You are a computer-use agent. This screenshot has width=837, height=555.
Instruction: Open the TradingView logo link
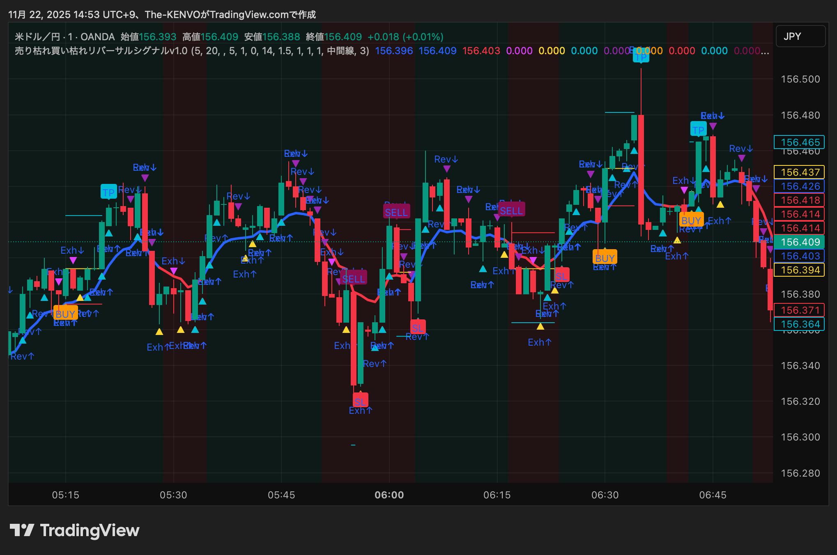74,530
